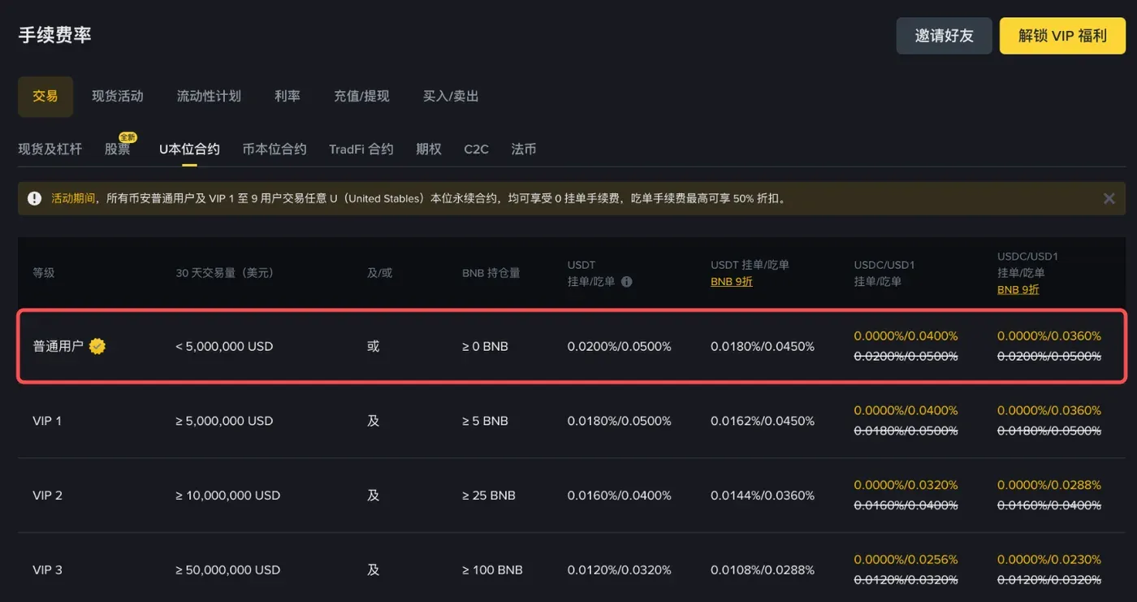Click the warning icon in the notice banner
The image size is (1137, 602).
(34, 198)
